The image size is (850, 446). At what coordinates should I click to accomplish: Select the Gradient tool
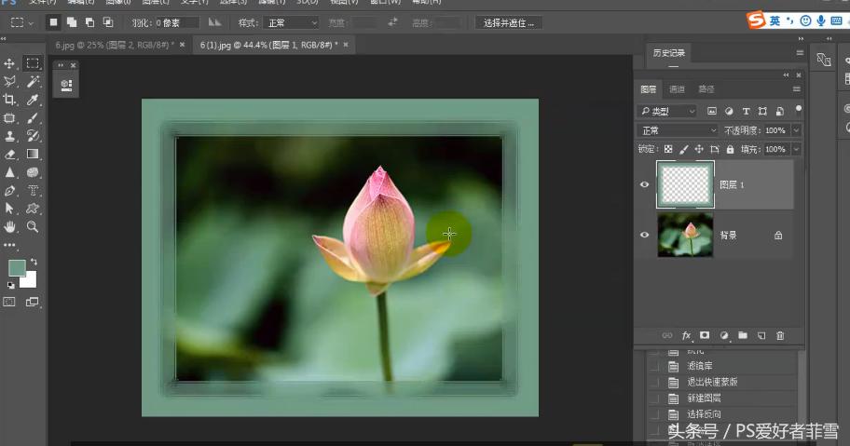pos(33,155)
